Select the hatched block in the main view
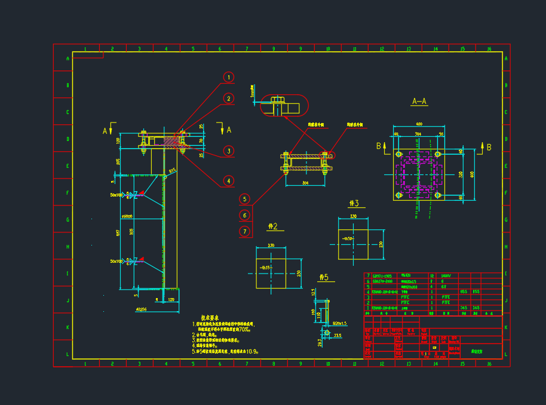Screen dimensions: 546x405 click(x=171, y=142)
